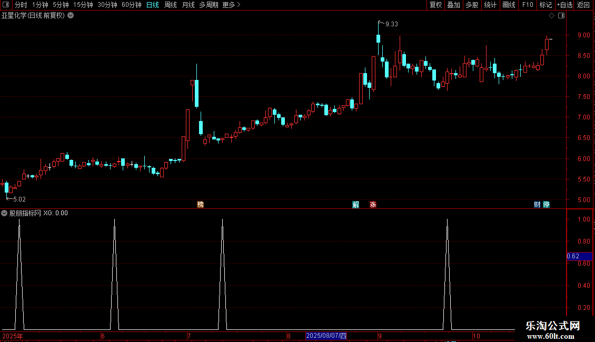The image size is (595, 342).
Task: Select the 30分钟 period
Action: click(107, 5)
